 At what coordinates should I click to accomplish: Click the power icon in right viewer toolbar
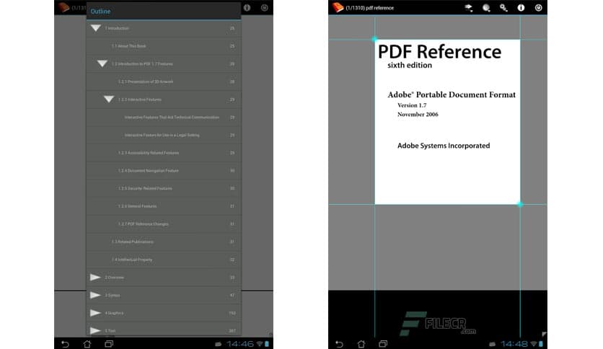pos(538,8)
